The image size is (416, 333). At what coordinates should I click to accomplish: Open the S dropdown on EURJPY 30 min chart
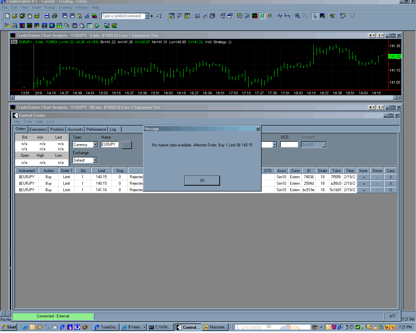point(372,107)
